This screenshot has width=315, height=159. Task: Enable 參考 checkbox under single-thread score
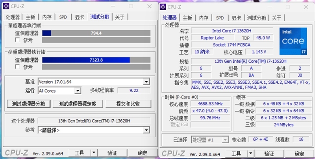coord(17,40)
